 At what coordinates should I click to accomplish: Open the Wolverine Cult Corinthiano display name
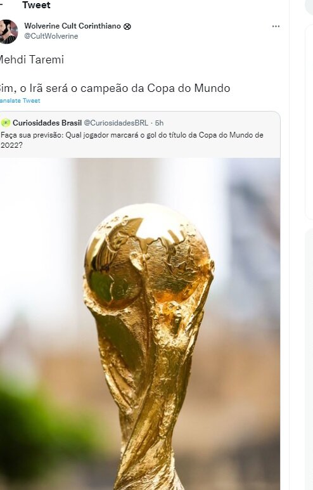click(72, 26)
